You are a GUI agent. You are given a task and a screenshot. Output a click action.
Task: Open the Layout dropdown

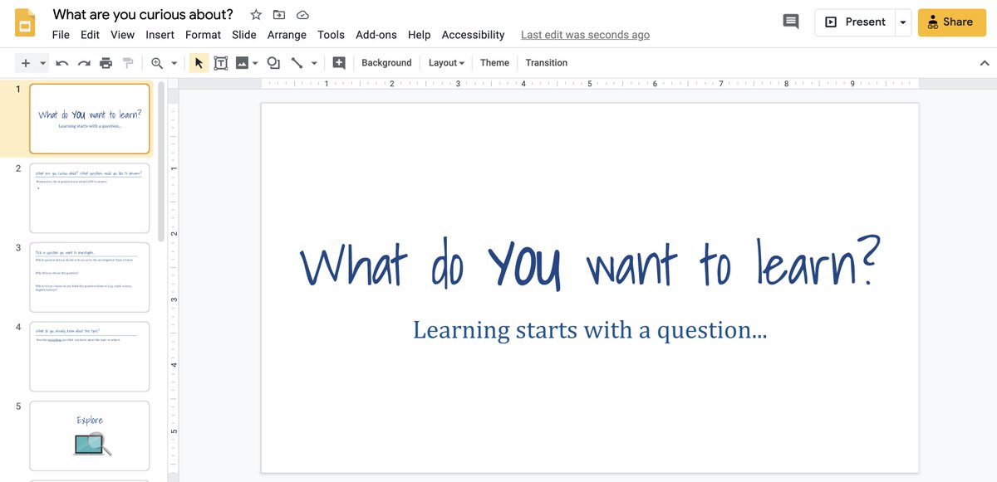446,63
